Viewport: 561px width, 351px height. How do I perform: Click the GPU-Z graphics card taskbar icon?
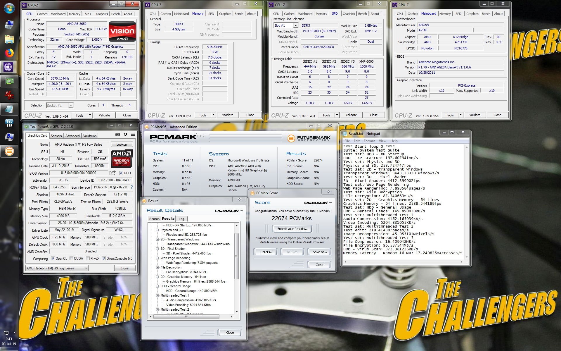coord(9,81)
